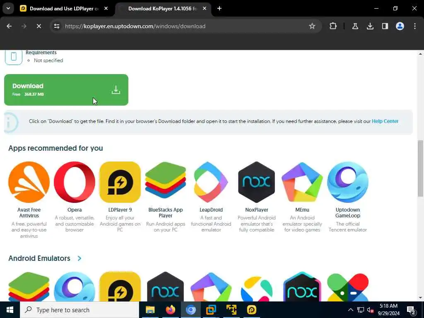The width and height of the screenshot is (424, 318).
Task: Open the profile avatar menu
Action: [x=400, y=26]
